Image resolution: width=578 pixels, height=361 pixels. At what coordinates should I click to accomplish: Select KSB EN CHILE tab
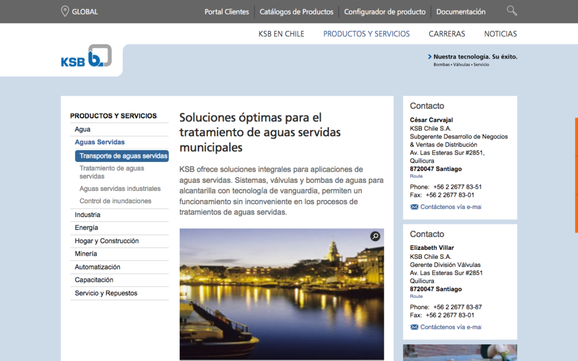[282, 34]
